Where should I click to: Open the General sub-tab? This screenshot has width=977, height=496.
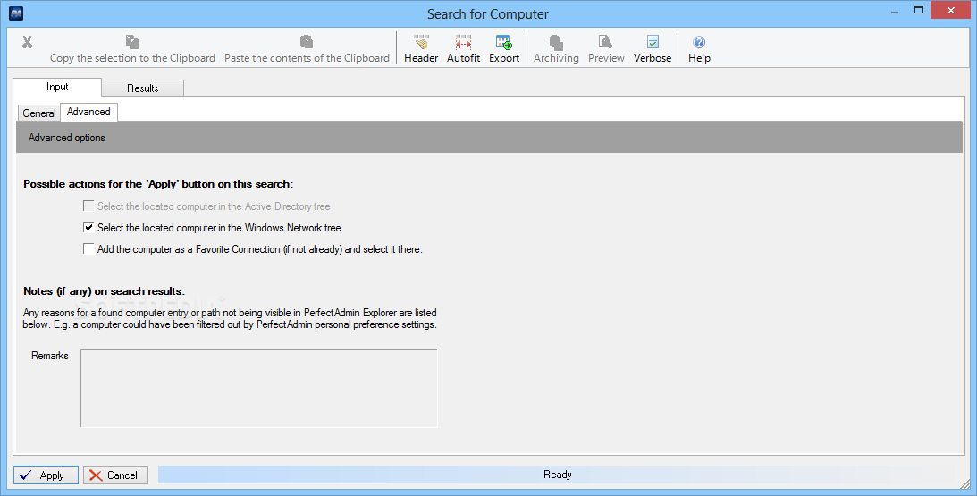39,113
